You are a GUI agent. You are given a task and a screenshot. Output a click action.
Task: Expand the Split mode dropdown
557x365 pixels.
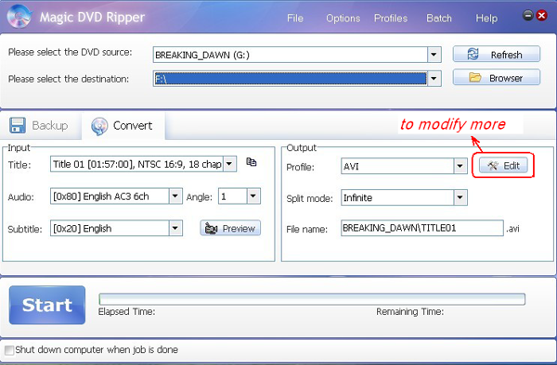(460, 197)
